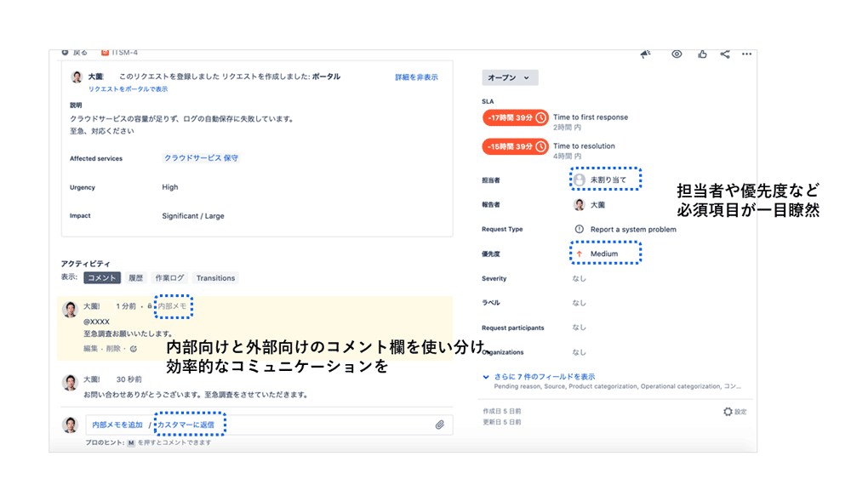Click the emoji reaction icon under comment
The width and height of the screenshot is (851, 479).
133,349
